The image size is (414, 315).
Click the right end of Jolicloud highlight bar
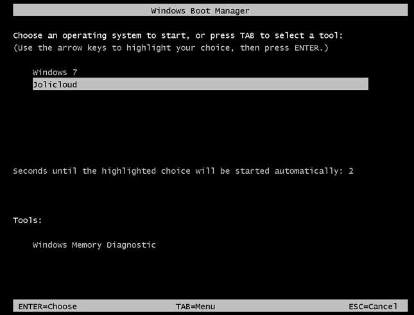click(x=365, y=84)
